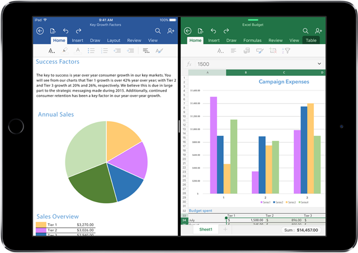Tap the Tier 1 $3,270.00 table row
The height and width of the screenshot is (253, 358).
pos(65,225)
